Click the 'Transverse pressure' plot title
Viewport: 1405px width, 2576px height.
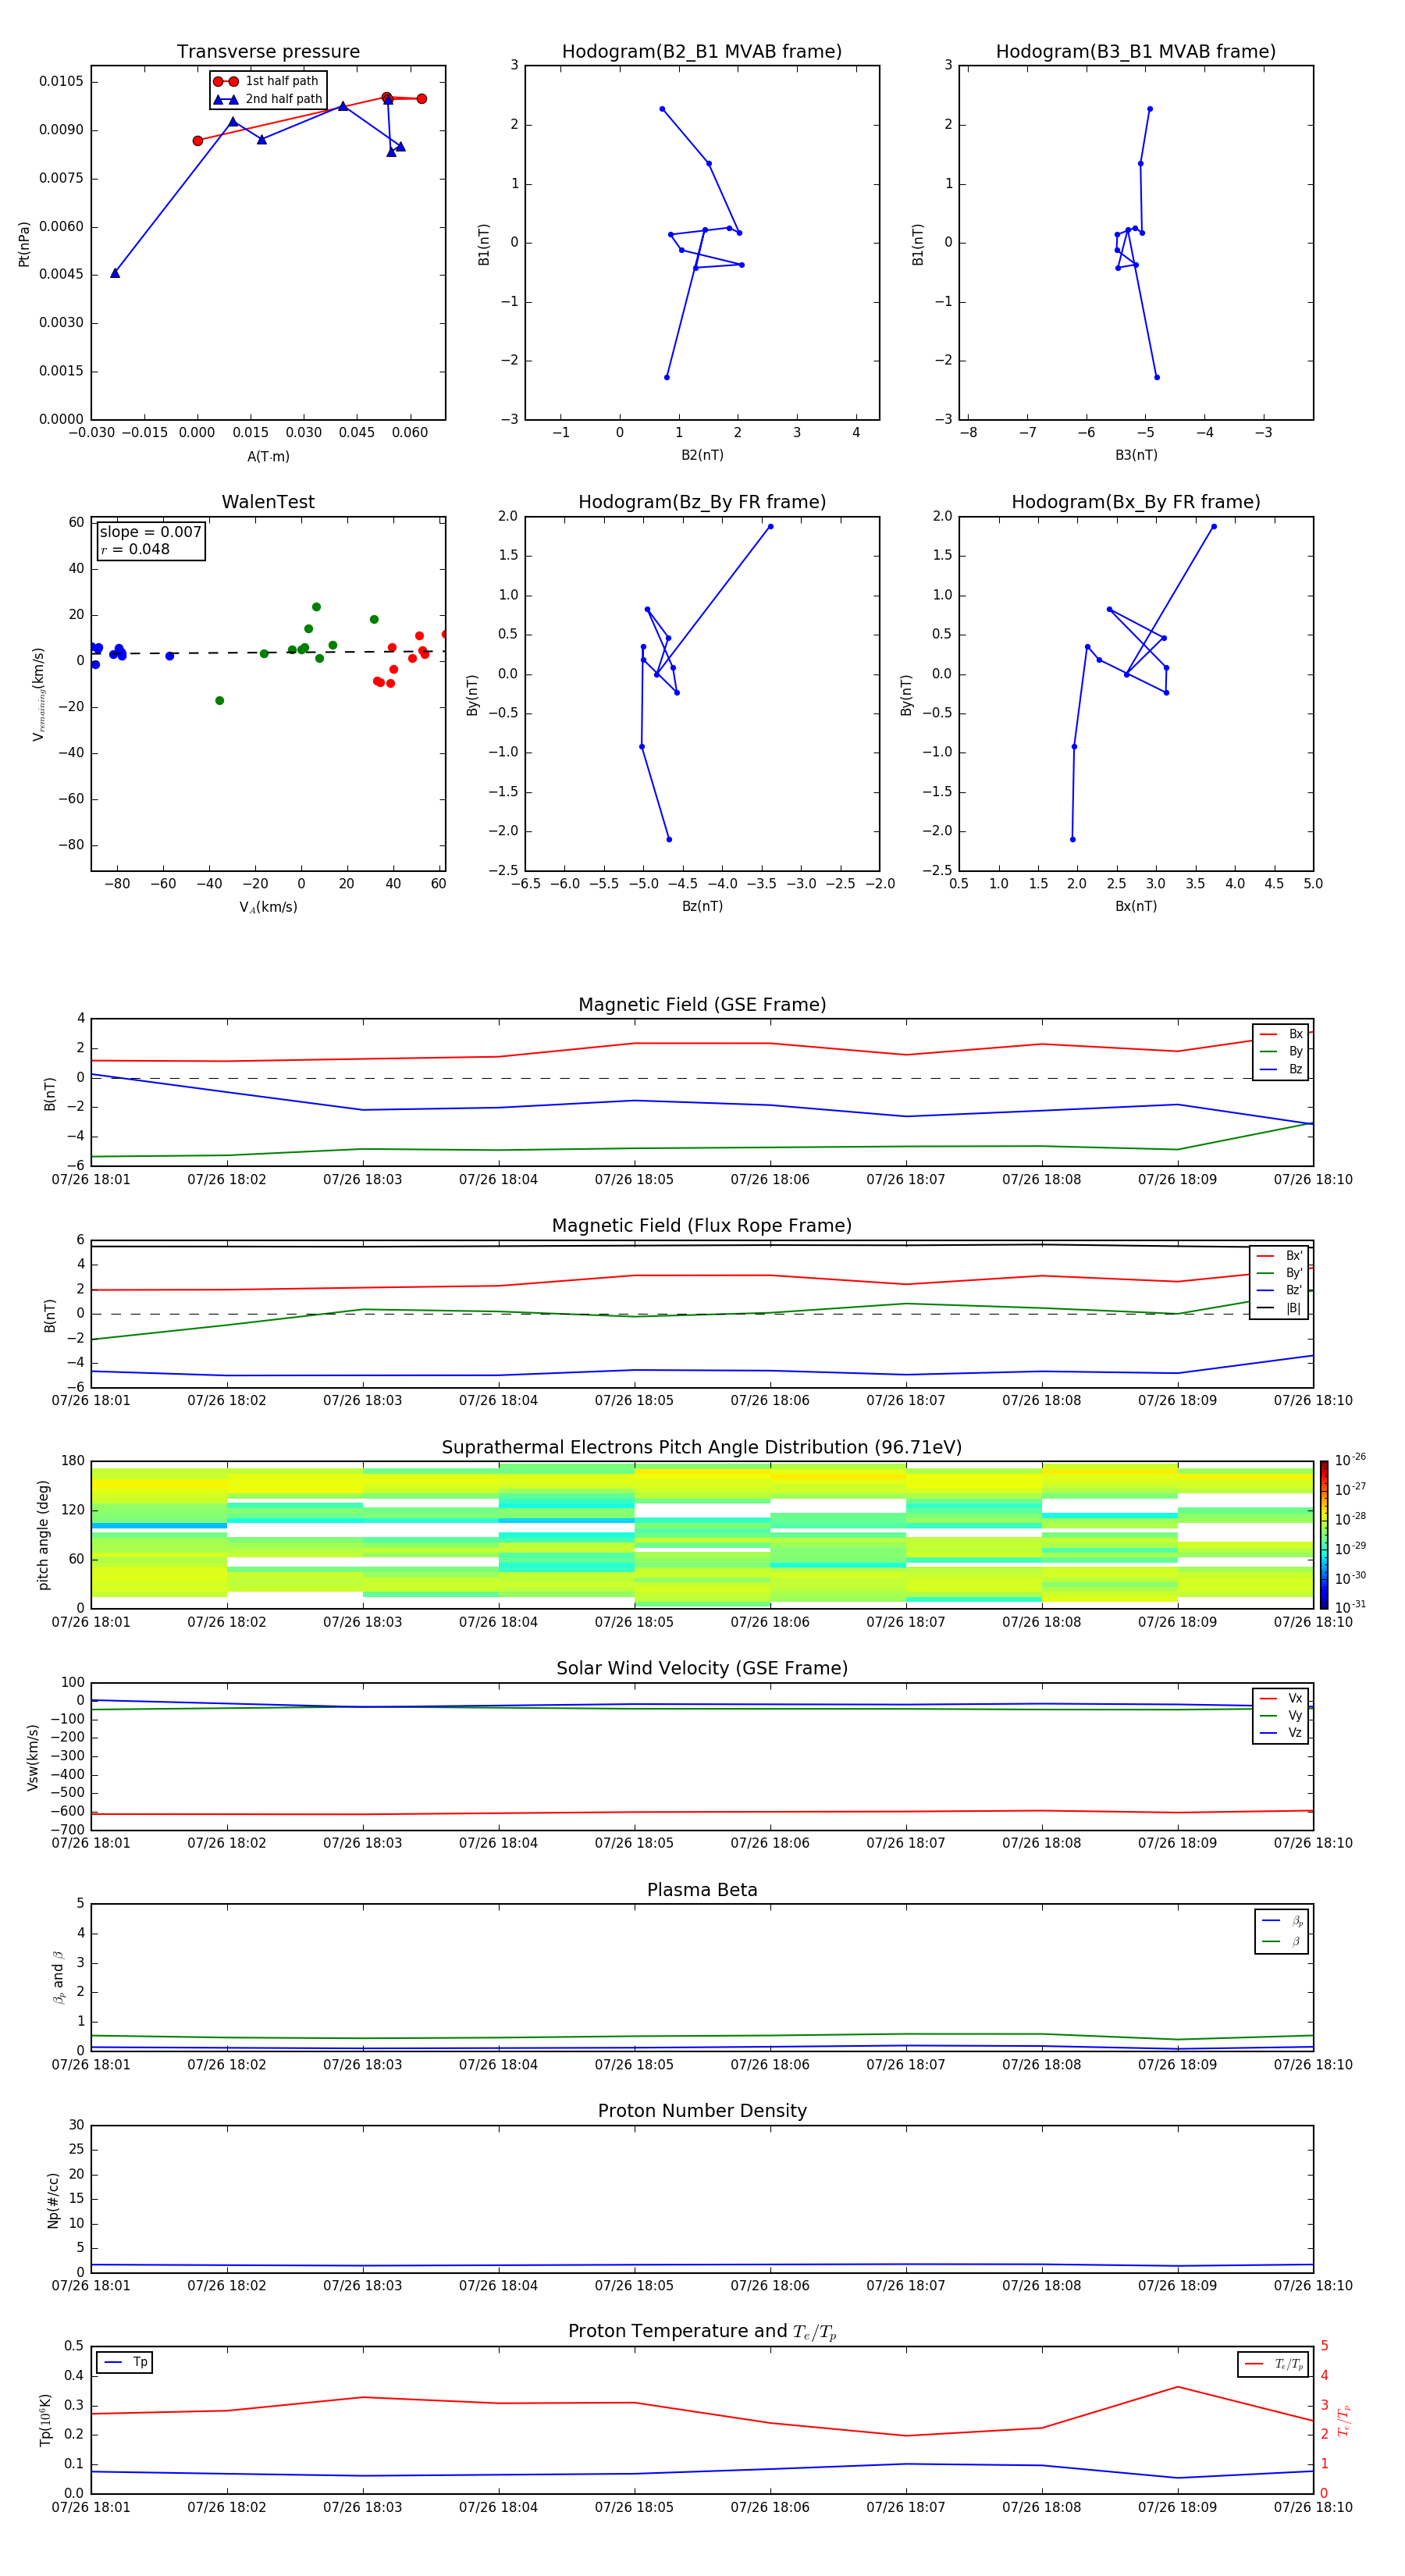pyautogui.click(x=268, y=52)
